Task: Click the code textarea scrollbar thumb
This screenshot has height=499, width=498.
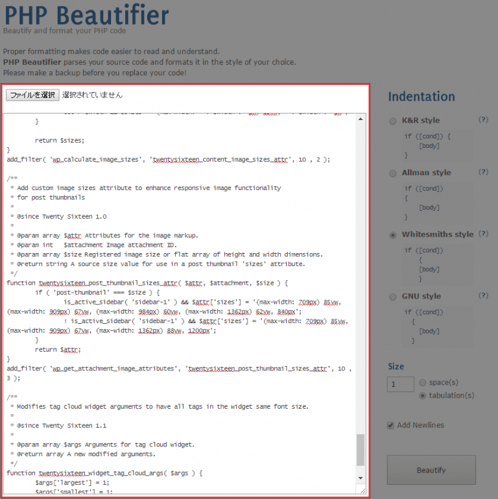Action: pyautogui.click(x=361, y=449)
